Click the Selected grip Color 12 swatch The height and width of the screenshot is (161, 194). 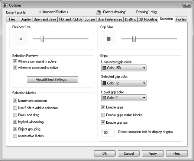coord(104,83)
